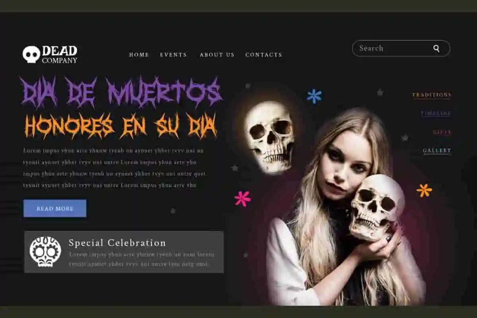The image size is (477, 318).
Task: Open the Gallery side link
Action: pyautogui.click(x=437, y=151)
